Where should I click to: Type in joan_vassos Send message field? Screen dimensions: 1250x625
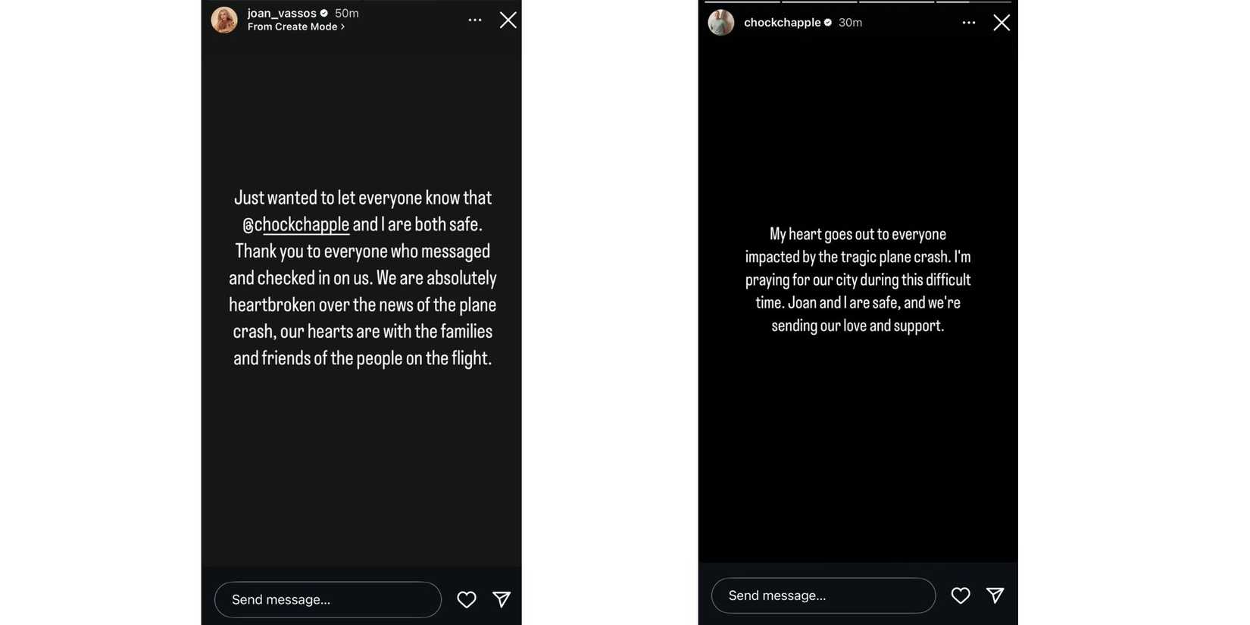[328, 599]
